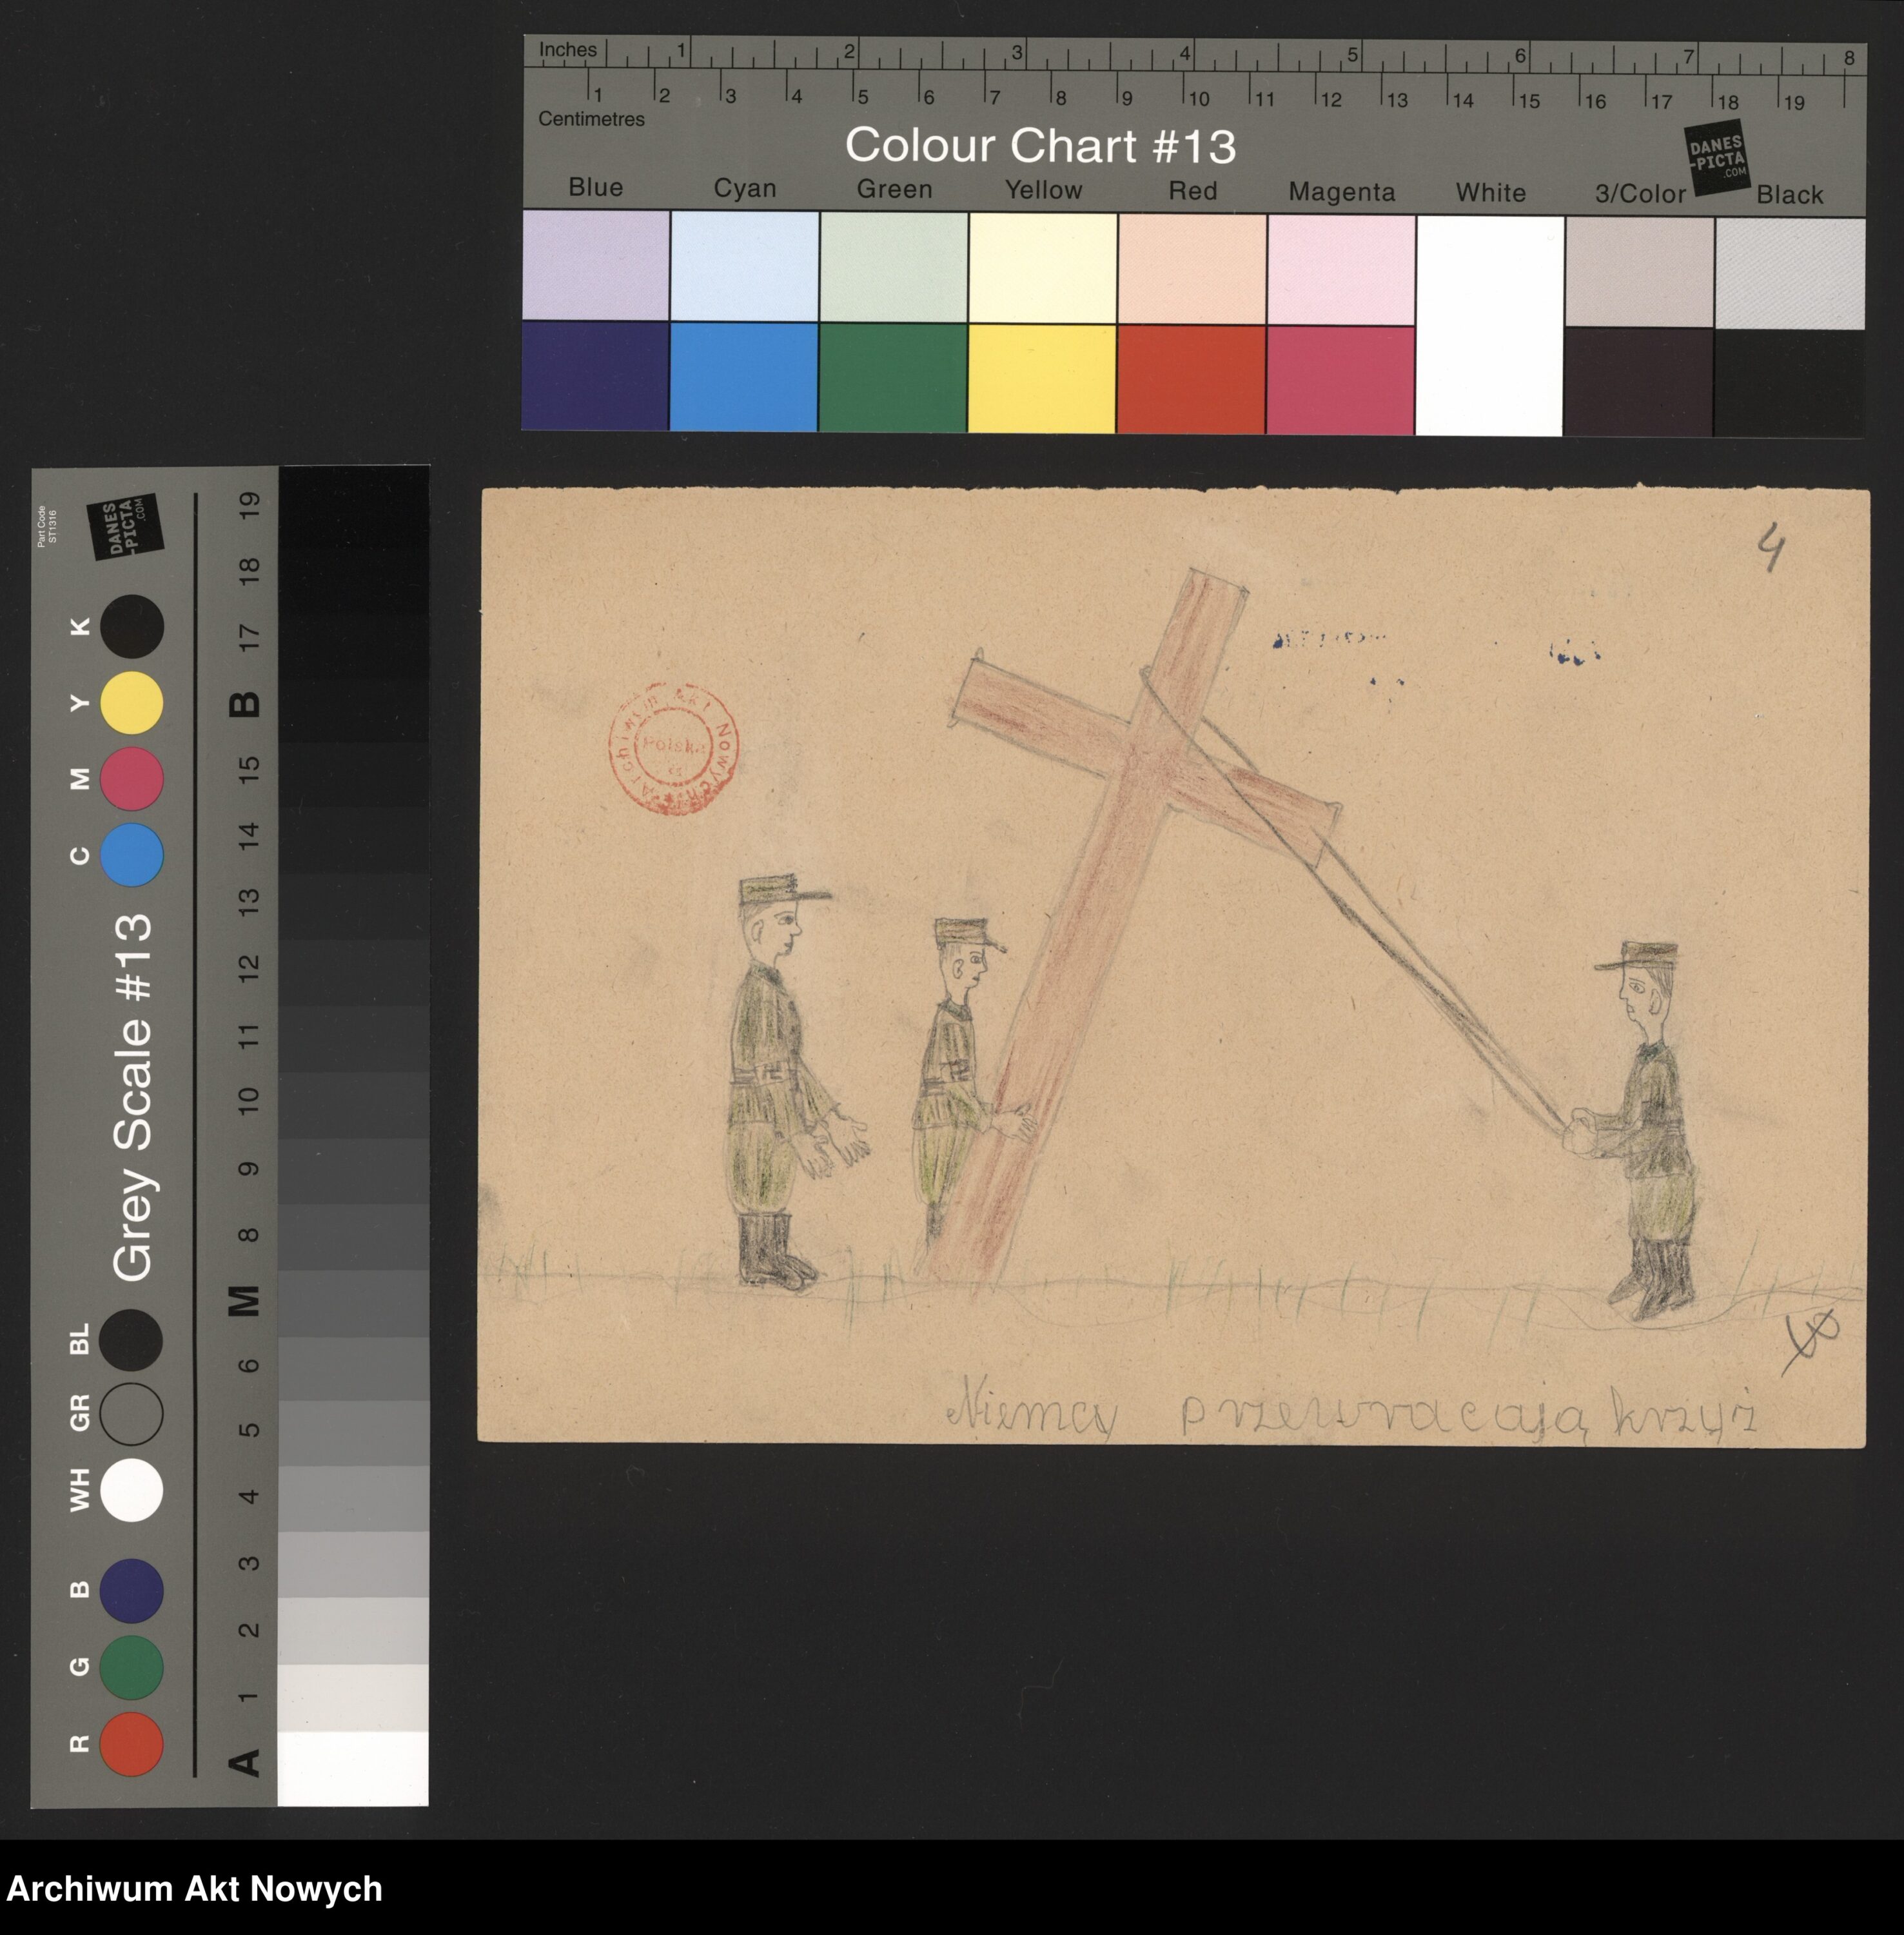Click the pencilled number 4 on the drawing
The width and height of the screenshot is (1904, 1935).
[x=1771, y=548]
